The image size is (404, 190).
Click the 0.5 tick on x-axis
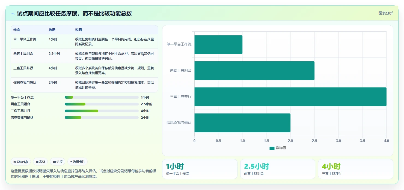[x=218, y=141]
